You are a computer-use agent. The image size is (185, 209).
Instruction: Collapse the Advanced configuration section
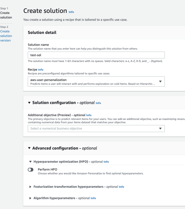(29, 148)
